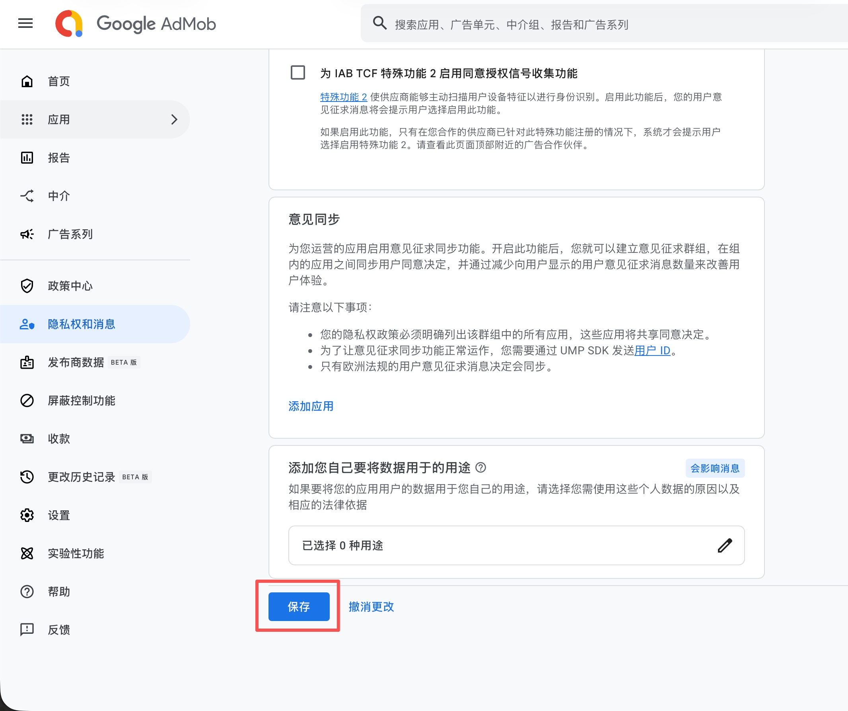
Task: Click the 报告 chart icon
Action: (x=27, y=158)
